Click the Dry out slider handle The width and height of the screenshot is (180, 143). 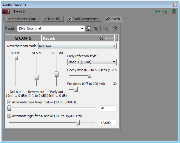[x=16, y=57]
